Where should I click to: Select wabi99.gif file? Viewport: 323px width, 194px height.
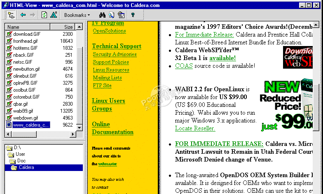[x=23, y=111]
